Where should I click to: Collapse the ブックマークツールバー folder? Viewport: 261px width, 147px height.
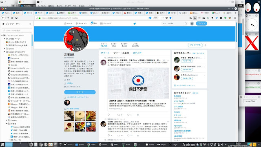tap(2, 36)
